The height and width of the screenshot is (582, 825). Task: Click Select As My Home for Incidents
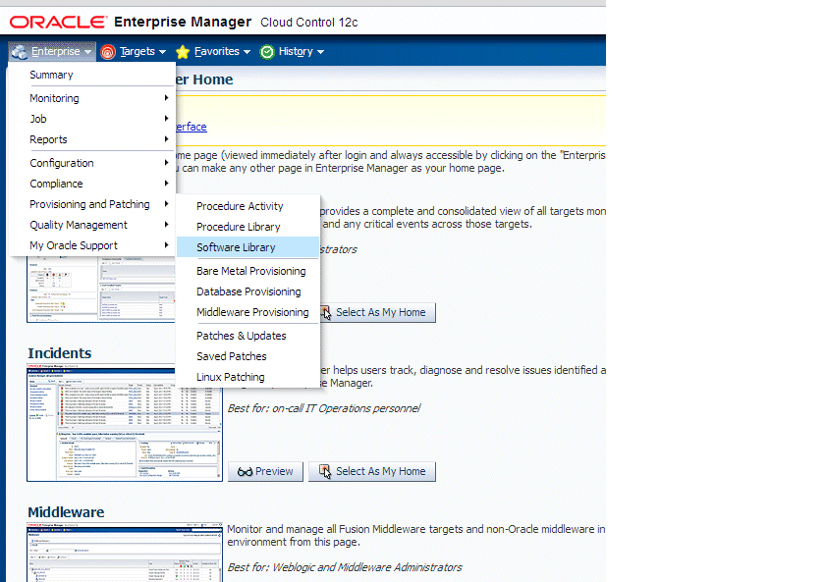tap(372, 472)
